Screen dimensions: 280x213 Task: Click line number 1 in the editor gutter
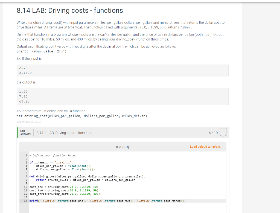pos(26,155)
